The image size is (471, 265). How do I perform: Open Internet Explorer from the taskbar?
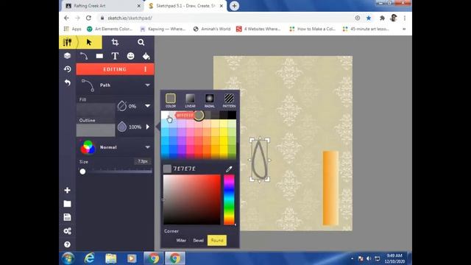point(89,258)
